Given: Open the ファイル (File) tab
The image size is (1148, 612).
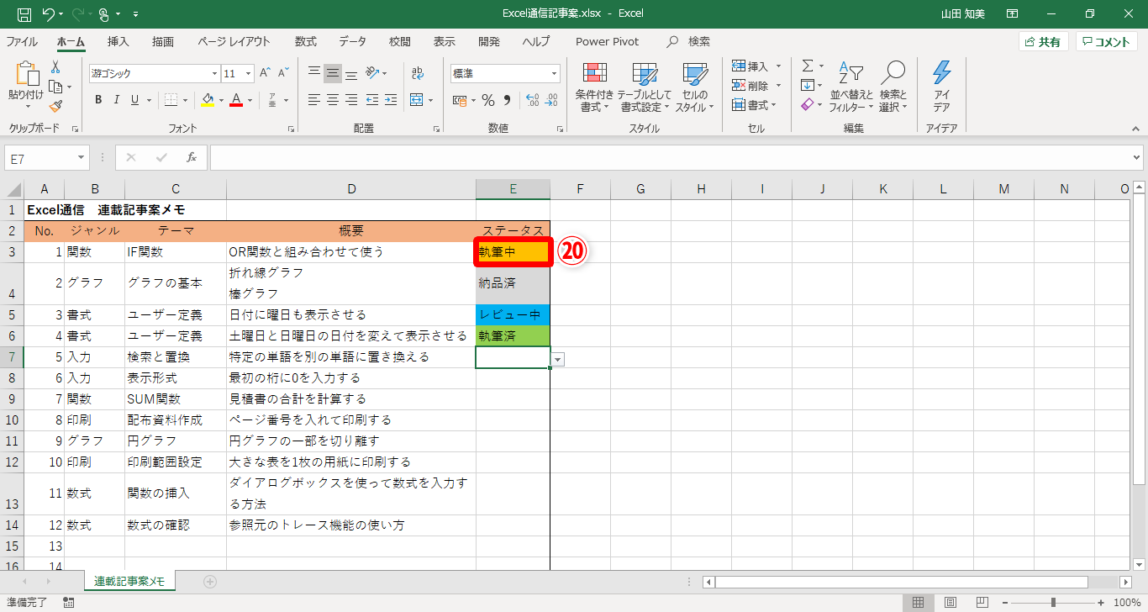Looking at the screenshot, I should click(22, 42).
